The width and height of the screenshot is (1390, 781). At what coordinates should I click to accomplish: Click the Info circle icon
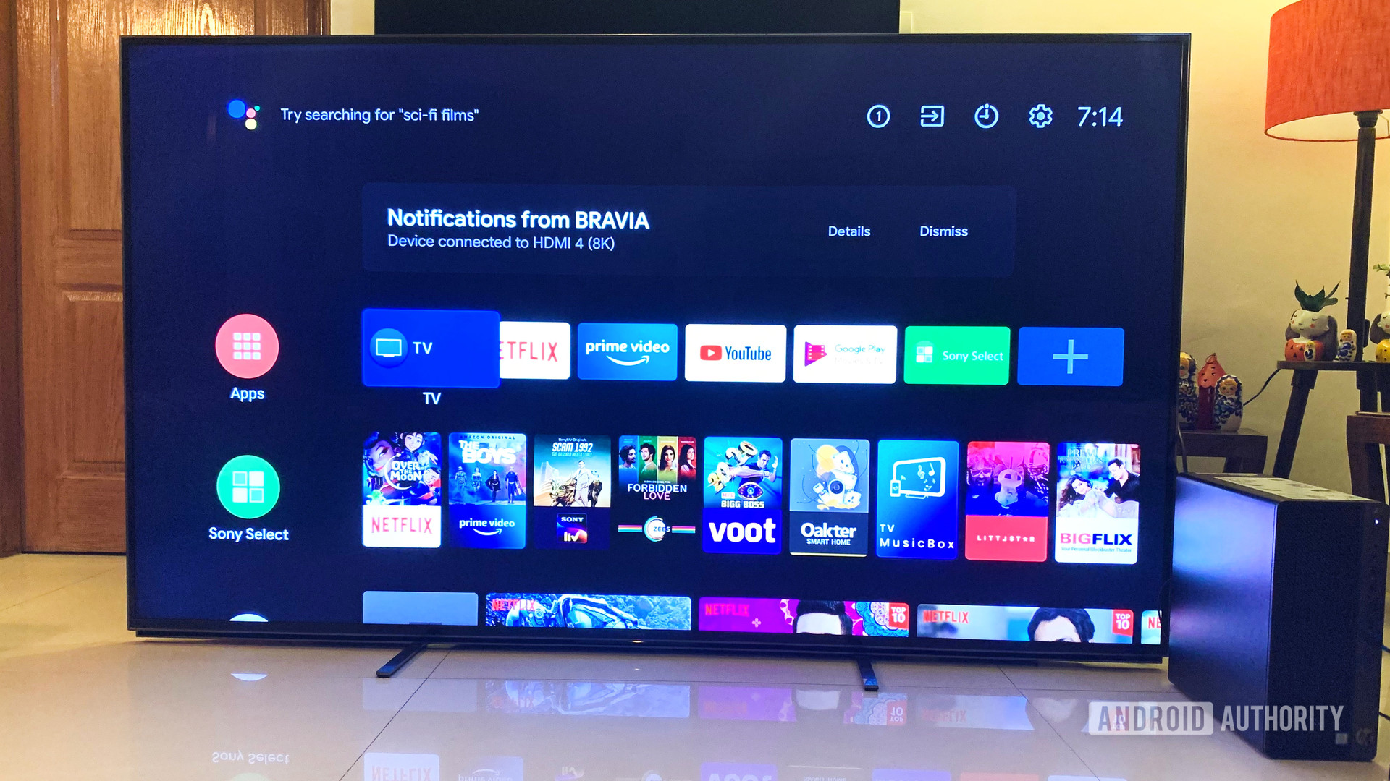(880, 114)
